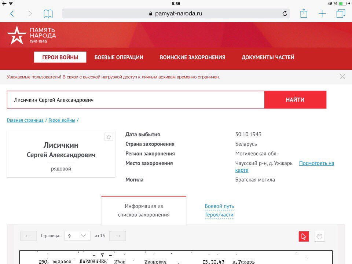Image resolution: width=352 pixels, height=264 pixels.
Task: Follow the Посмотреть на карте link
Action: pos(316,163)
